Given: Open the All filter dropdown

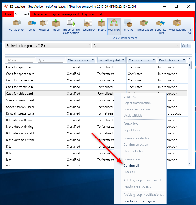Looking at the screenshot, I should 136,45.
